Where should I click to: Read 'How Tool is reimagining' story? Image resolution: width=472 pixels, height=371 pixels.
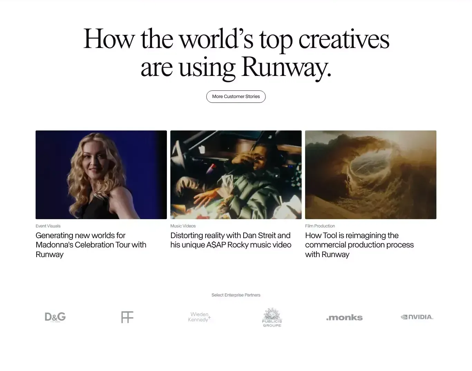point(359,245)
